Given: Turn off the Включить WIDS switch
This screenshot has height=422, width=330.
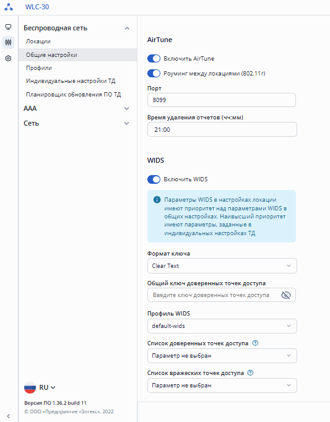Looking at the screenshot, I should [154, 179].
